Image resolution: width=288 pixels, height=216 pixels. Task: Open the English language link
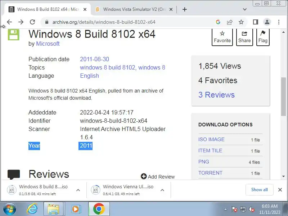[89, 76]
